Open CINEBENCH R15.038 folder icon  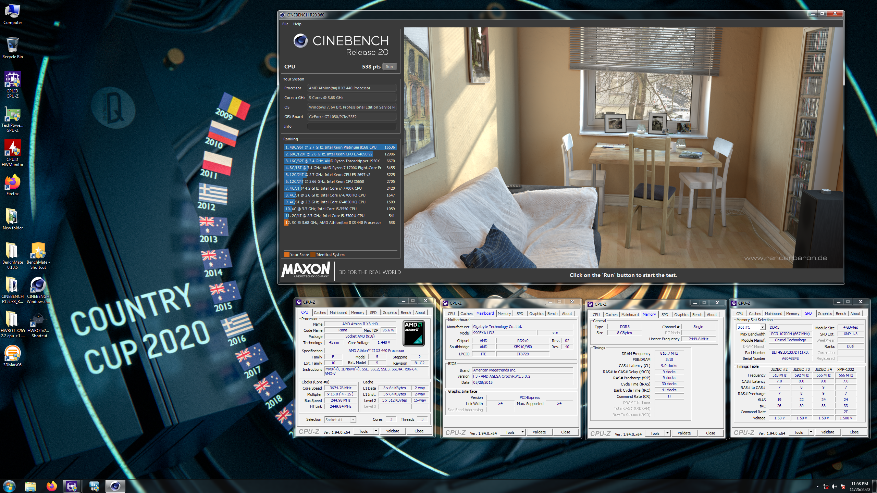click(x=13, y=290)
